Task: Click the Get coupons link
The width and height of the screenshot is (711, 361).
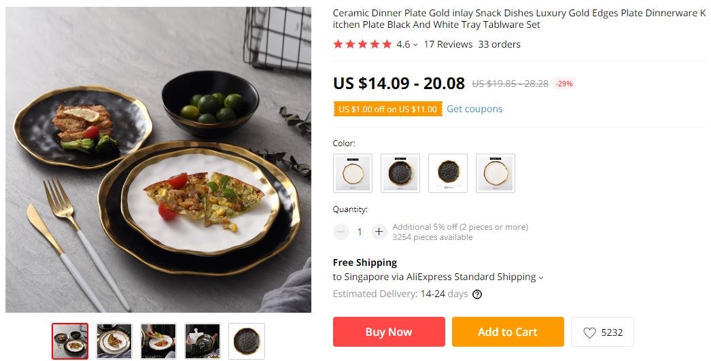Action: 474,109
